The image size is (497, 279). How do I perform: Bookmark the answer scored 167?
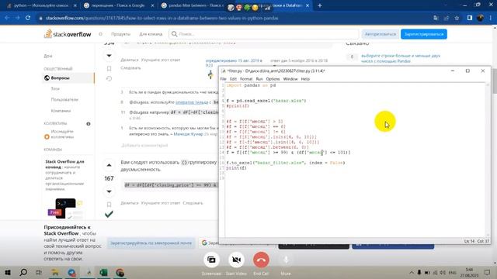coord(109,204)
